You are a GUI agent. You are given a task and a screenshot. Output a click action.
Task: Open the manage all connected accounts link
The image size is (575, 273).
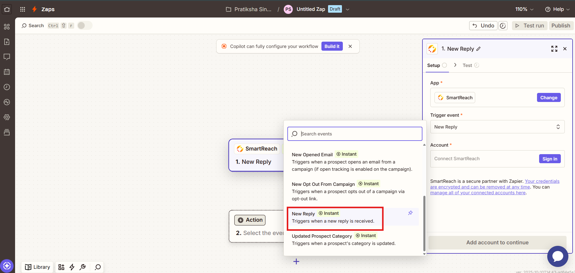(x=478, y=193)
